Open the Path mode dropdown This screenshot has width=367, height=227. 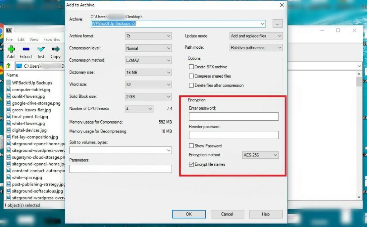[x=256, y=48]
